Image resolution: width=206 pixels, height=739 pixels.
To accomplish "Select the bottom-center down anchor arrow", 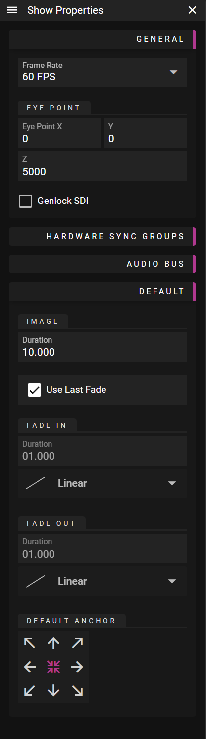I will pos(53,690).
